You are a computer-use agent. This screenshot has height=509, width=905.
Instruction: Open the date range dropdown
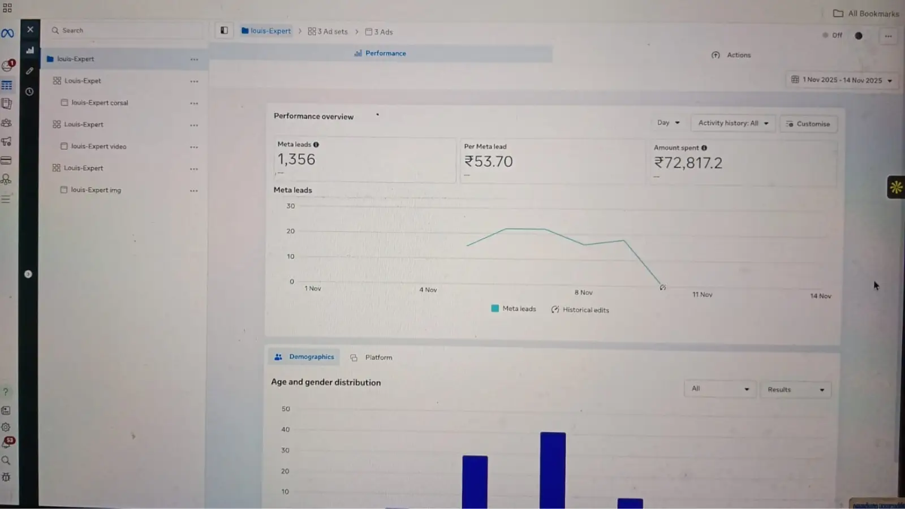pyautogui.click(x=842, y=80)
